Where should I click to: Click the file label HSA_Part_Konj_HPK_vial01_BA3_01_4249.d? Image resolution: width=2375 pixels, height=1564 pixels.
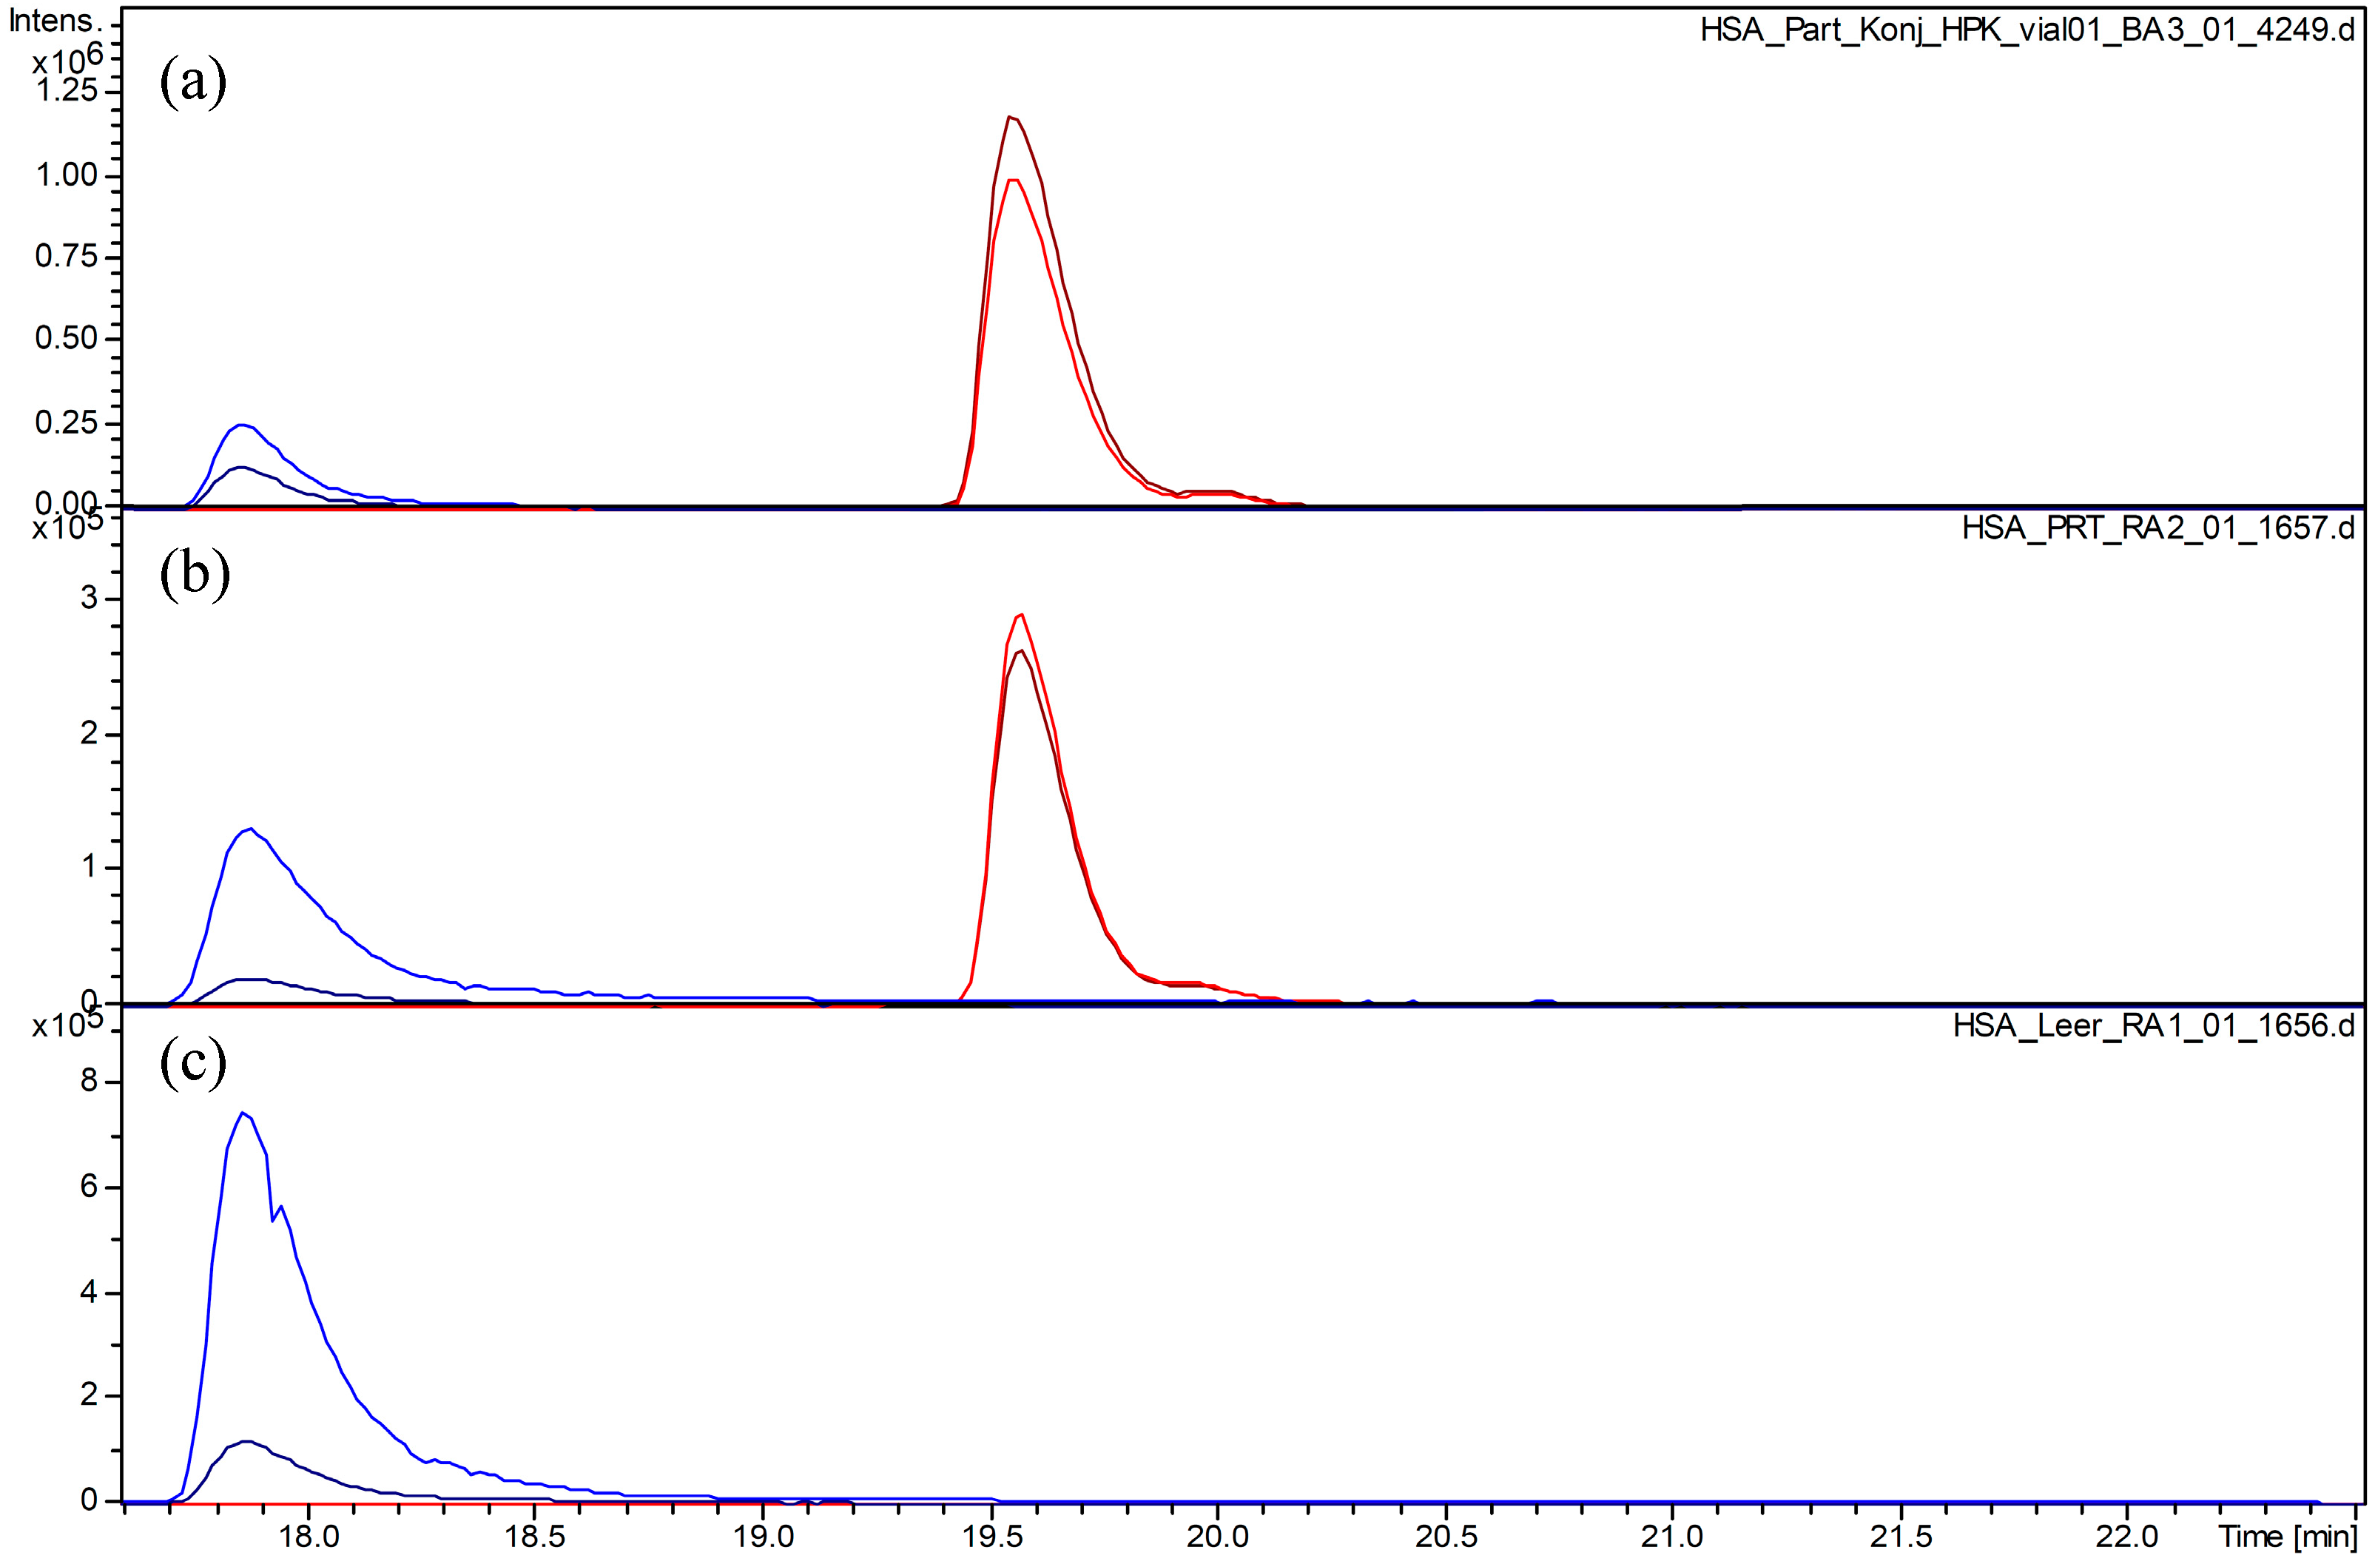[2027, 31]
